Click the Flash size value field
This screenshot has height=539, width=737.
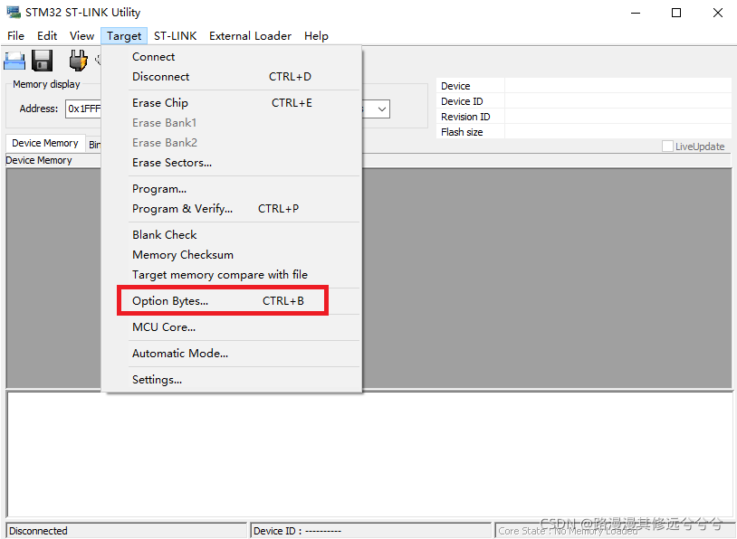click(618, 132)
